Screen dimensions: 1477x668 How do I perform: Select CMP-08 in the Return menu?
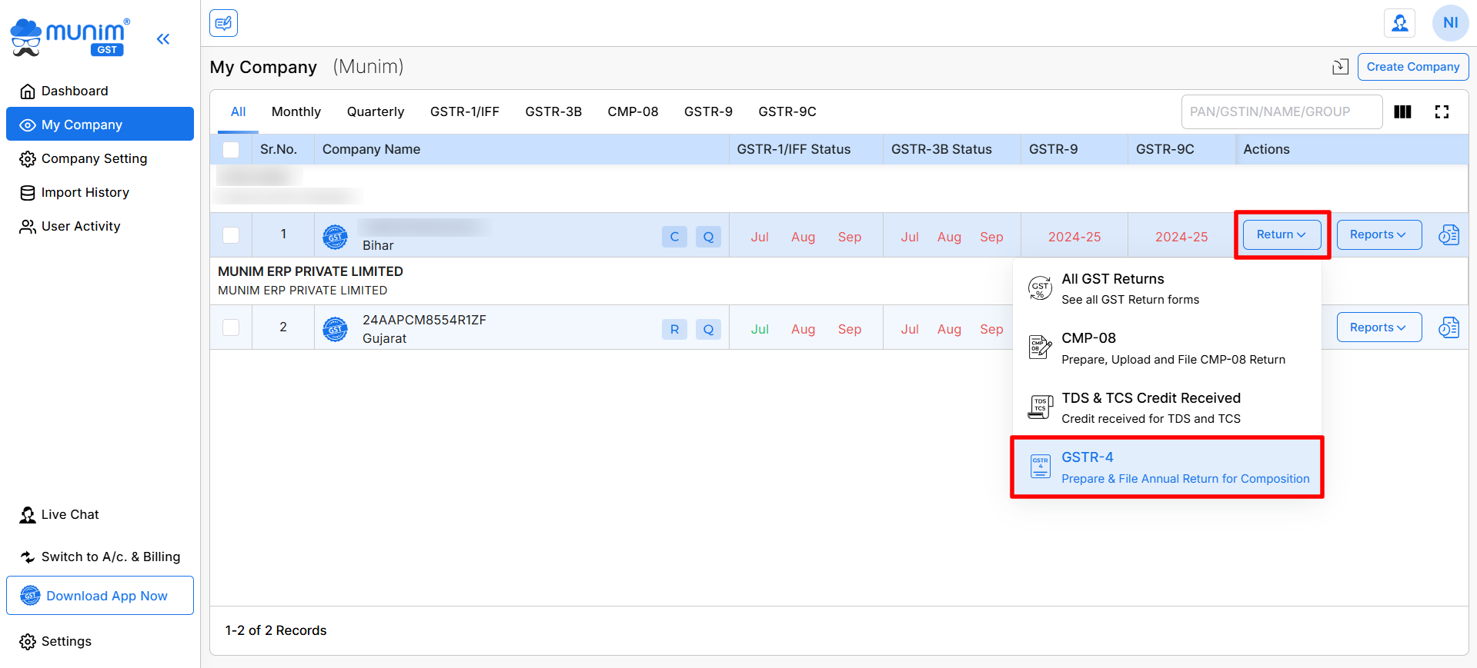(x=1167, y=348)
